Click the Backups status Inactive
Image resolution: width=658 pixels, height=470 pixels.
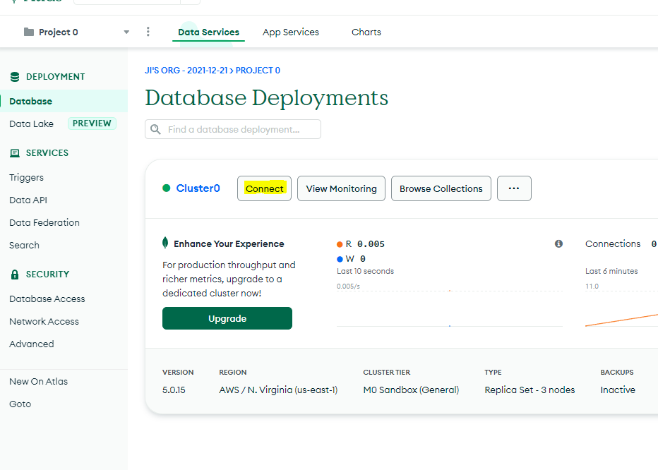coord(618,390)
